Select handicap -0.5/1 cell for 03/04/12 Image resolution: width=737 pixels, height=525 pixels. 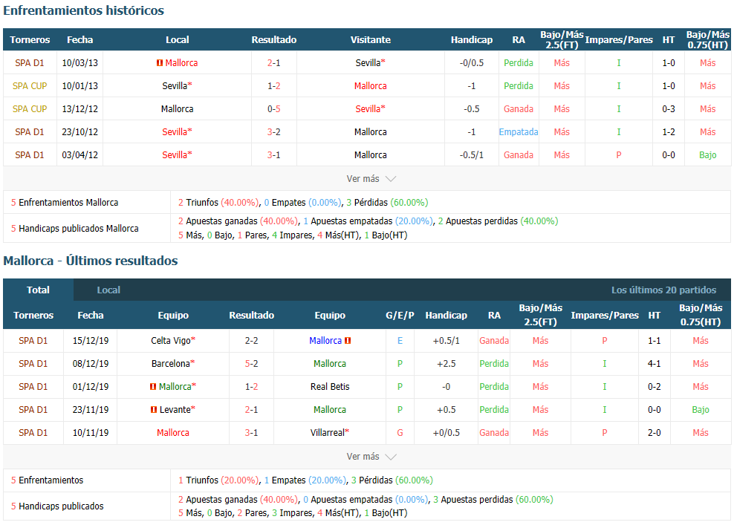[472, 155]
